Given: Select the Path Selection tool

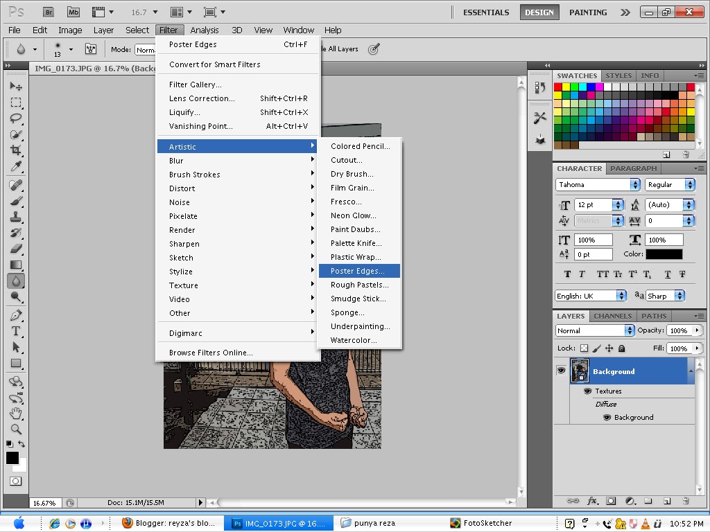Looking at the screenshot, I should 16,348.
